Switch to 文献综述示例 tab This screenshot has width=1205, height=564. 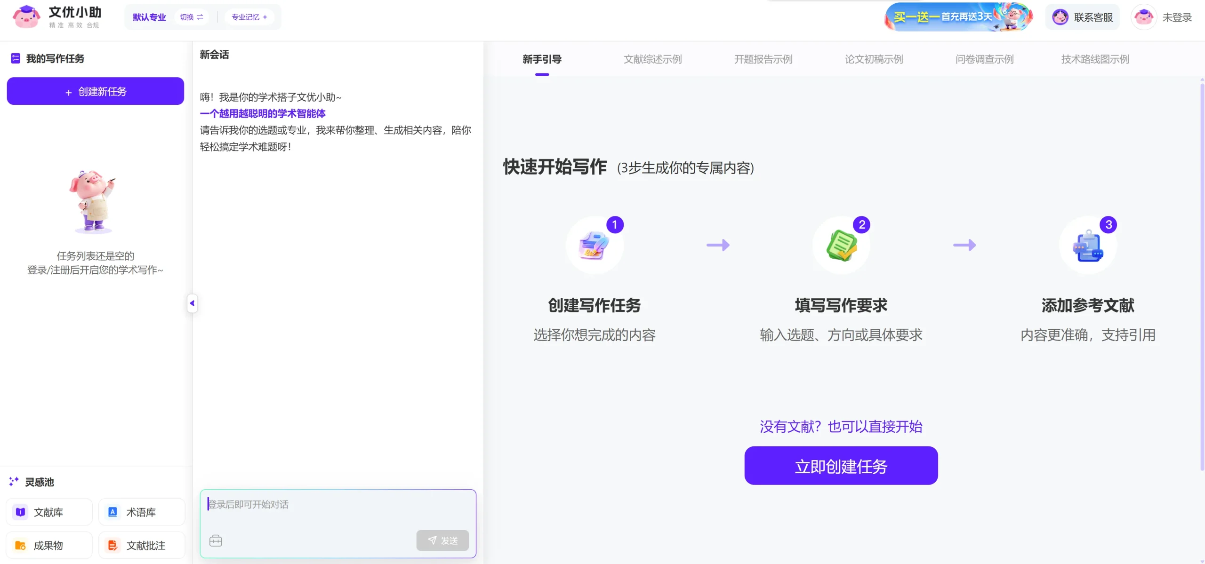(652, 59)
